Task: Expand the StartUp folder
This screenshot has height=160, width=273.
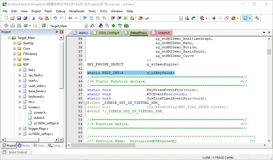Action: click(x=15, y=43)
